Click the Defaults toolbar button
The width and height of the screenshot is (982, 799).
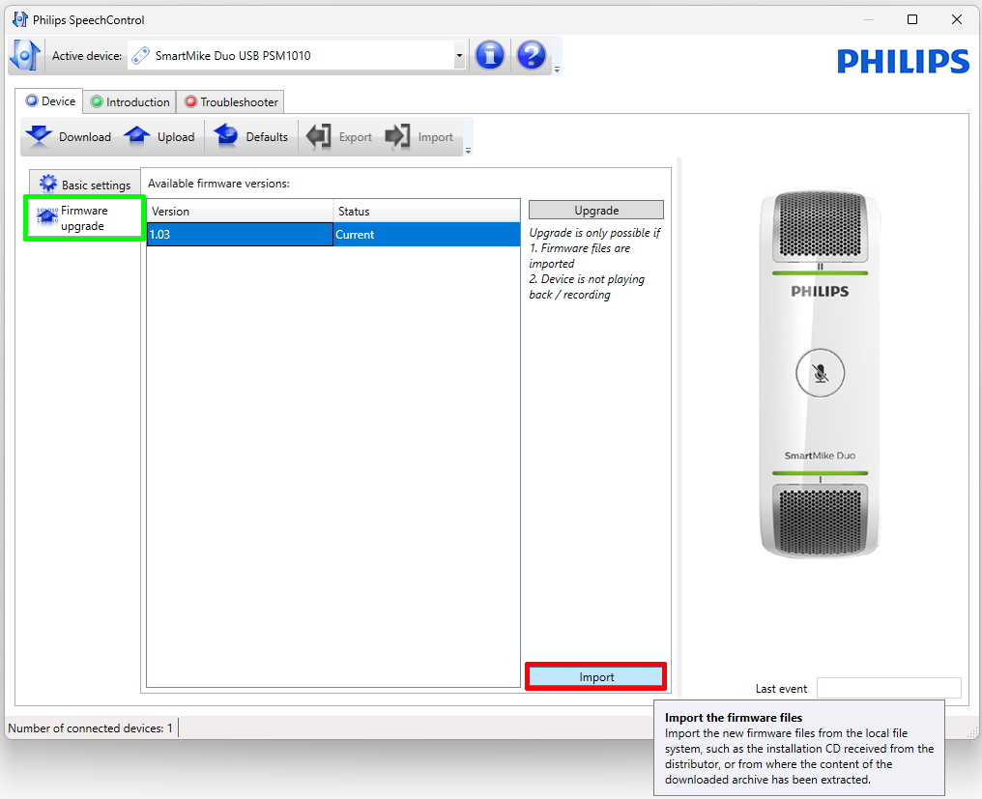coord(250,136)
